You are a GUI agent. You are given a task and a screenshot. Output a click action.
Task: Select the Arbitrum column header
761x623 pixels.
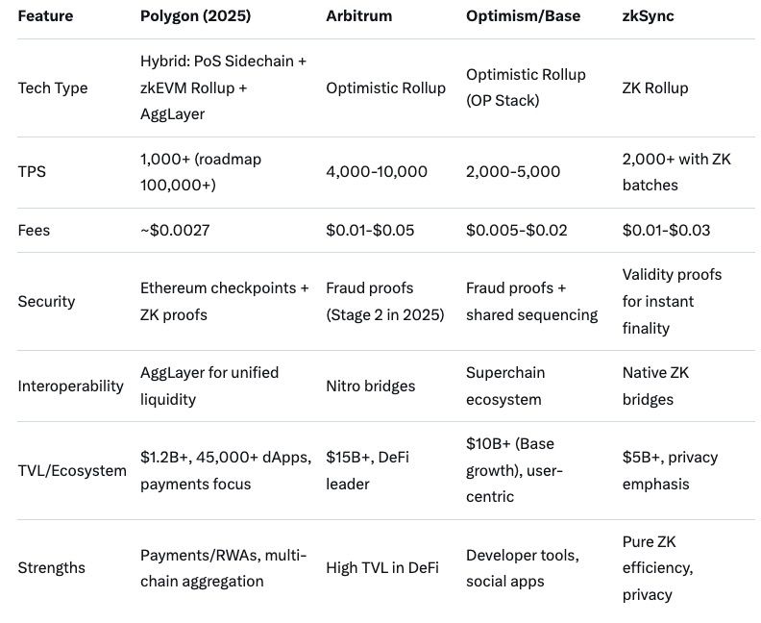click(357, 16)
